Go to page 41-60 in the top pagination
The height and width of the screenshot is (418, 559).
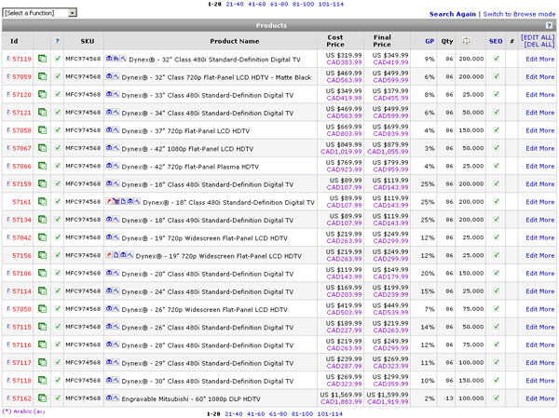[256, 4]
